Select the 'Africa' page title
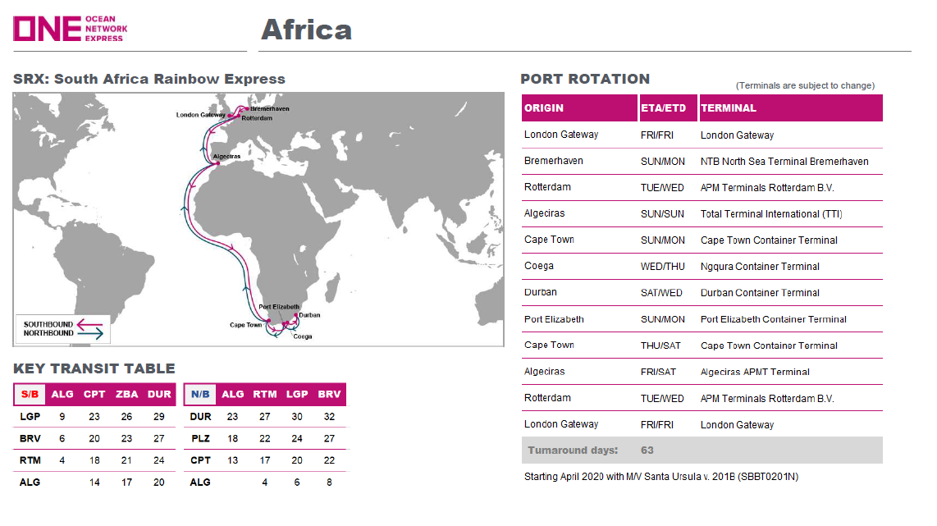The image size is (937, 526). click(307, 30)
